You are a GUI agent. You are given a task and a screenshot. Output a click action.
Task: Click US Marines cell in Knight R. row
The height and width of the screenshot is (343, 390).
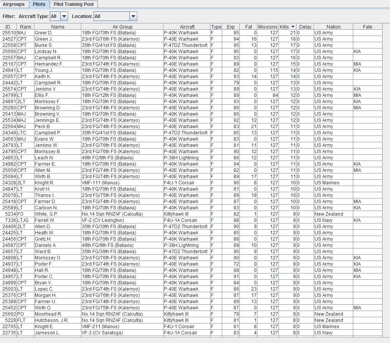[x=333, y=183]
